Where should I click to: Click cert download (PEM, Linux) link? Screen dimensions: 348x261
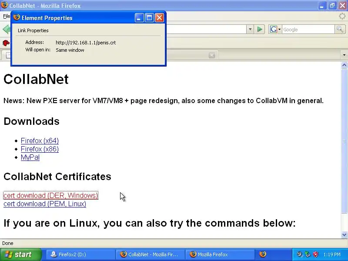(45, 204)
